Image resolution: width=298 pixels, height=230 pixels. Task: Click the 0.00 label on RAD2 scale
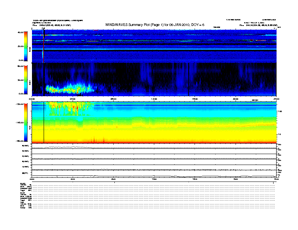click(21, 60)
